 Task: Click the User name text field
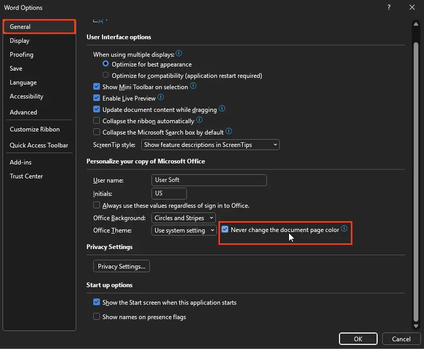pyautogui.click(x=209, y=180)
